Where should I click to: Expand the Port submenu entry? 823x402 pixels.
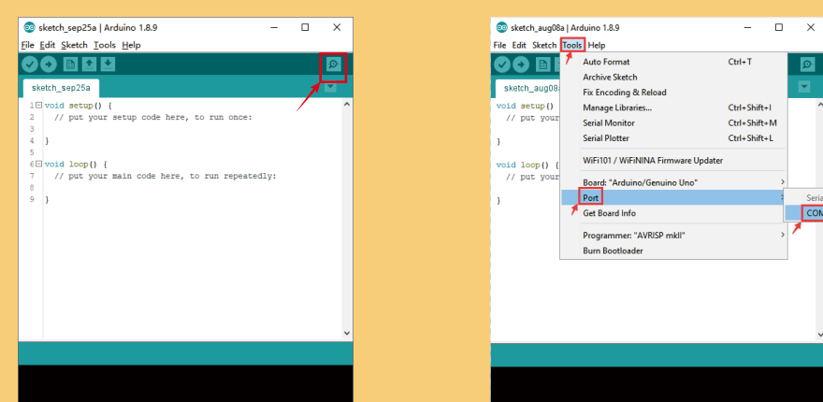pos(674,197)
